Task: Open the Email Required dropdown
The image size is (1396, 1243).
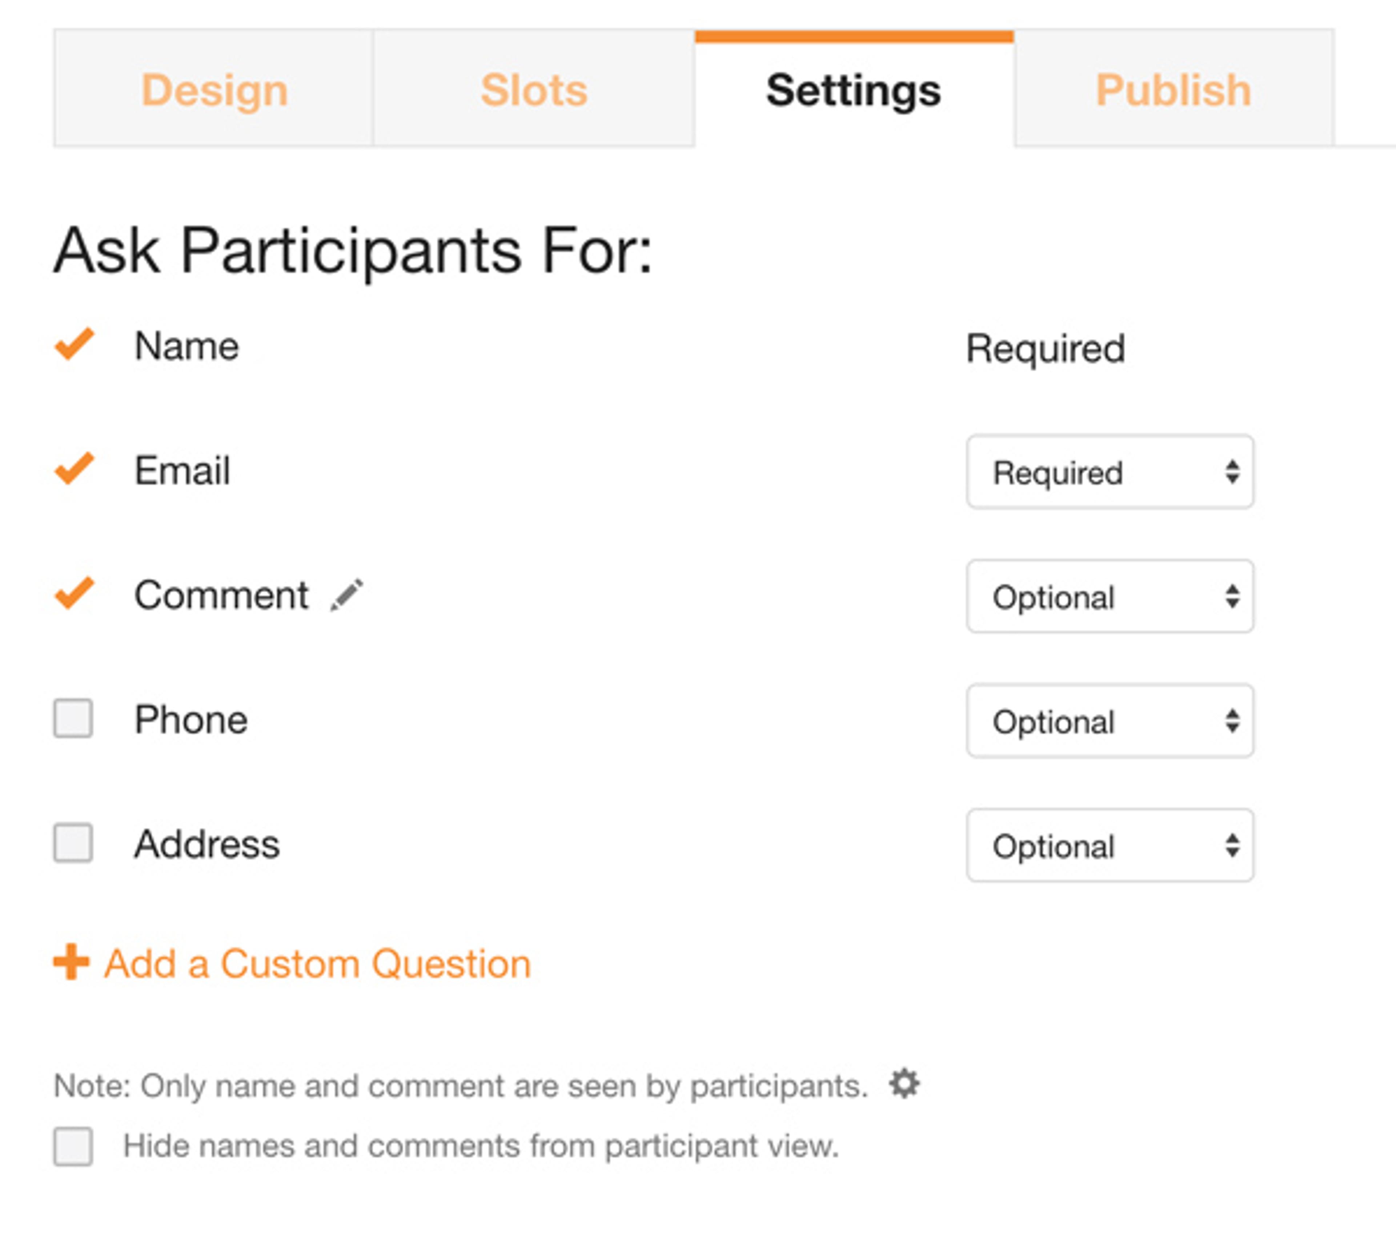Action: point(1109,472)
